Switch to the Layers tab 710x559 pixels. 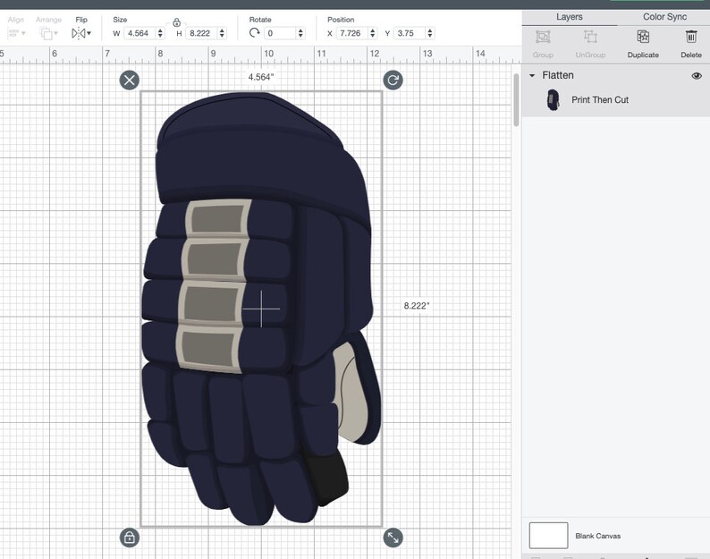click(570, 17)
